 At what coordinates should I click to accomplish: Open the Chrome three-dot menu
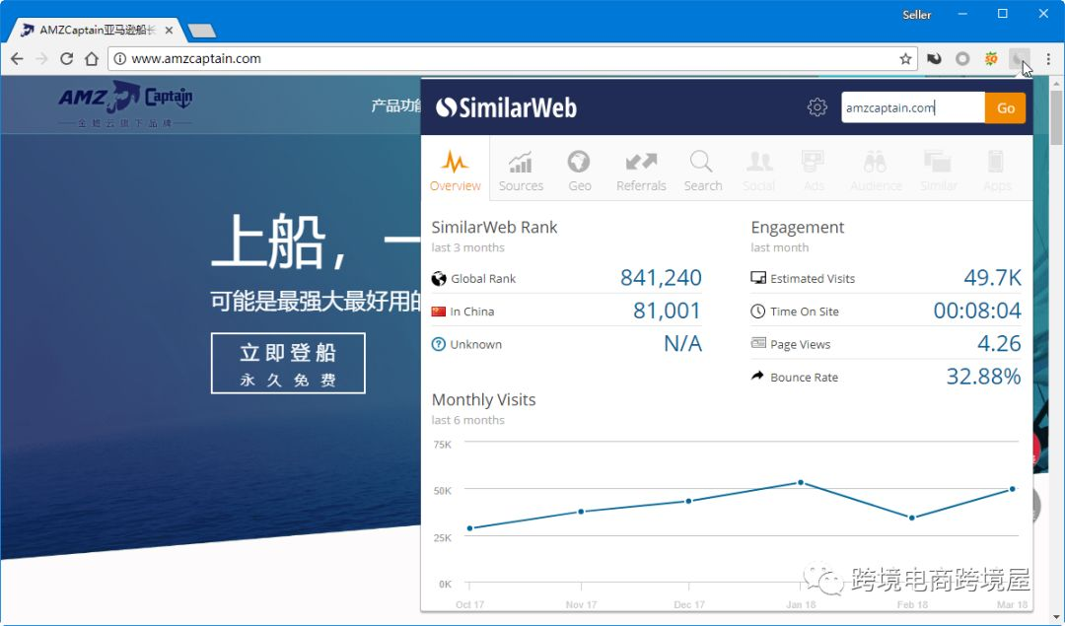[1048, 59]
